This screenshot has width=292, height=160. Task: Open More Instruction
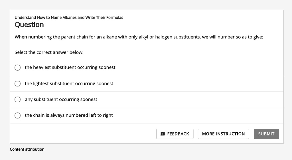point(223,134)
